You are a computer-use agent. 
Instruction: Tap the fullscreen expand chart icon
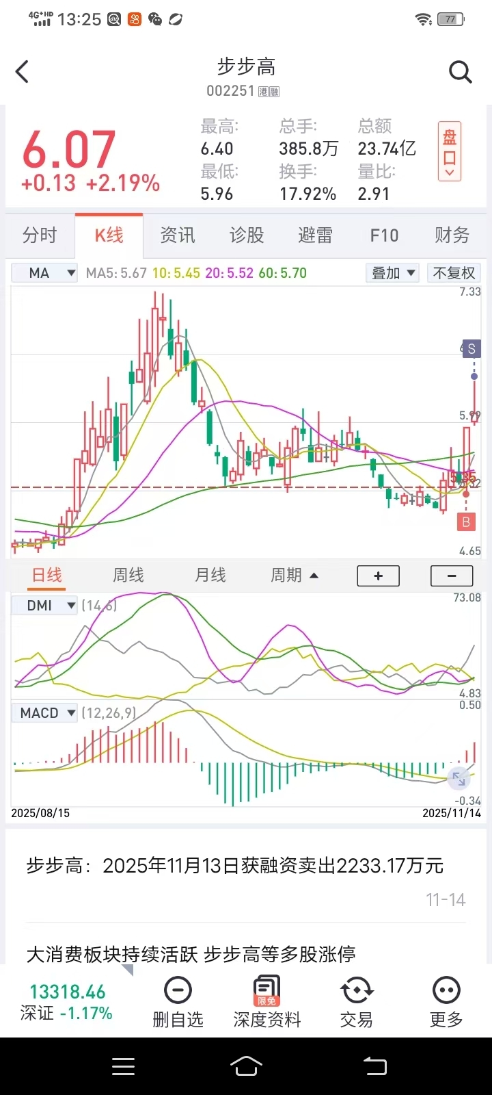click(x=459, y=778)
